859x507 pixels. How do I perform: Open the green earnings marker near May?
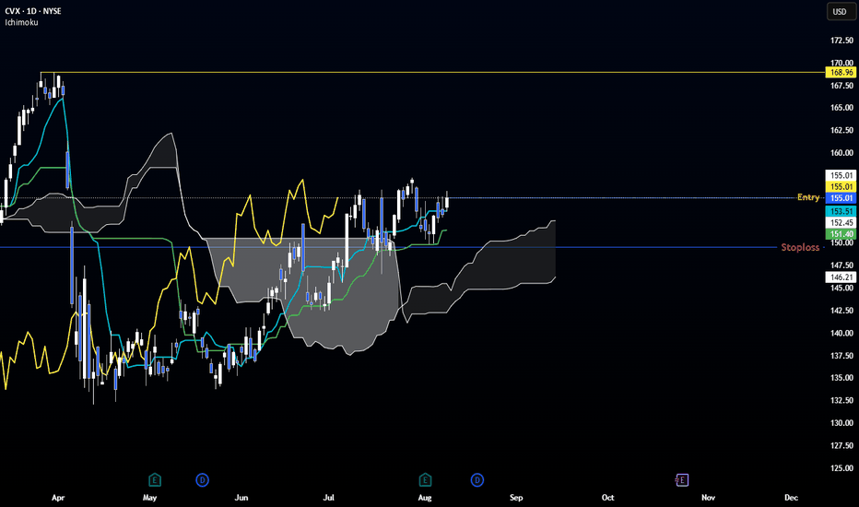point(155,480)
